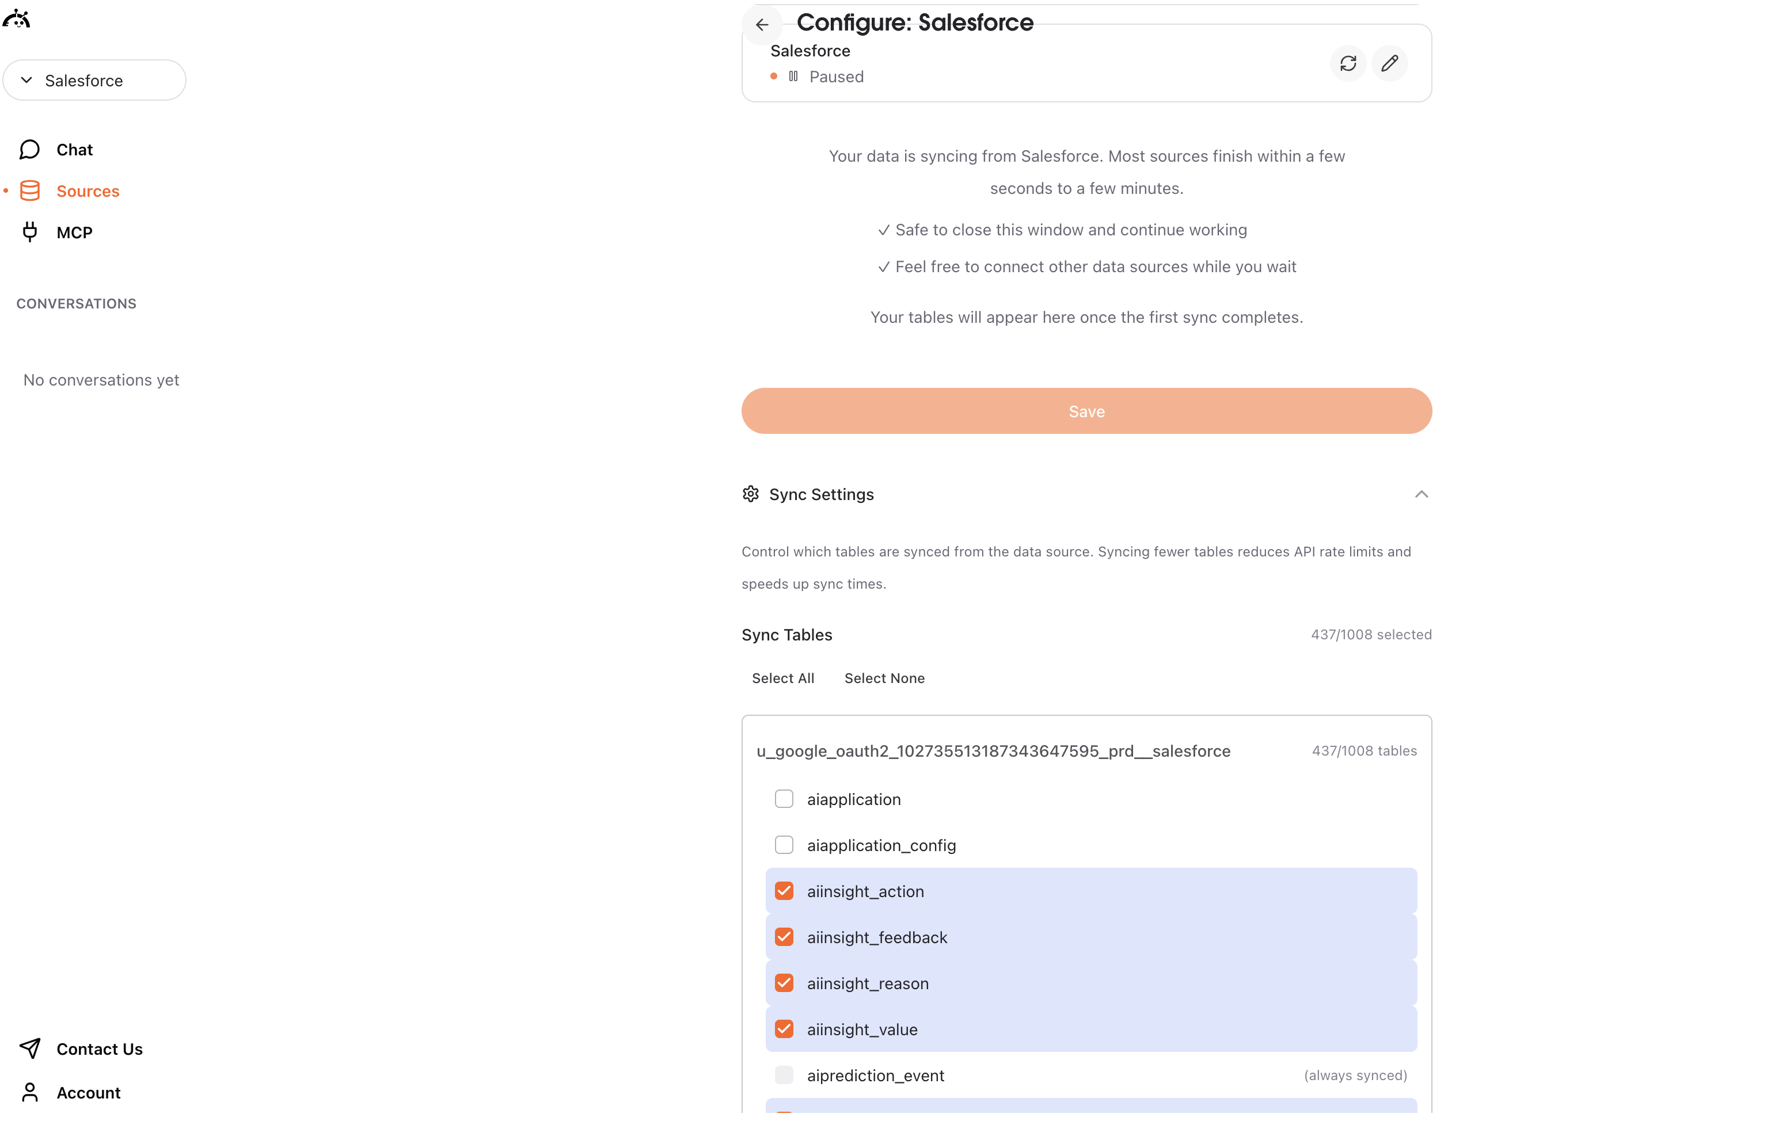
Task: Click the Account person icon
Action: tap(29, 1093)
